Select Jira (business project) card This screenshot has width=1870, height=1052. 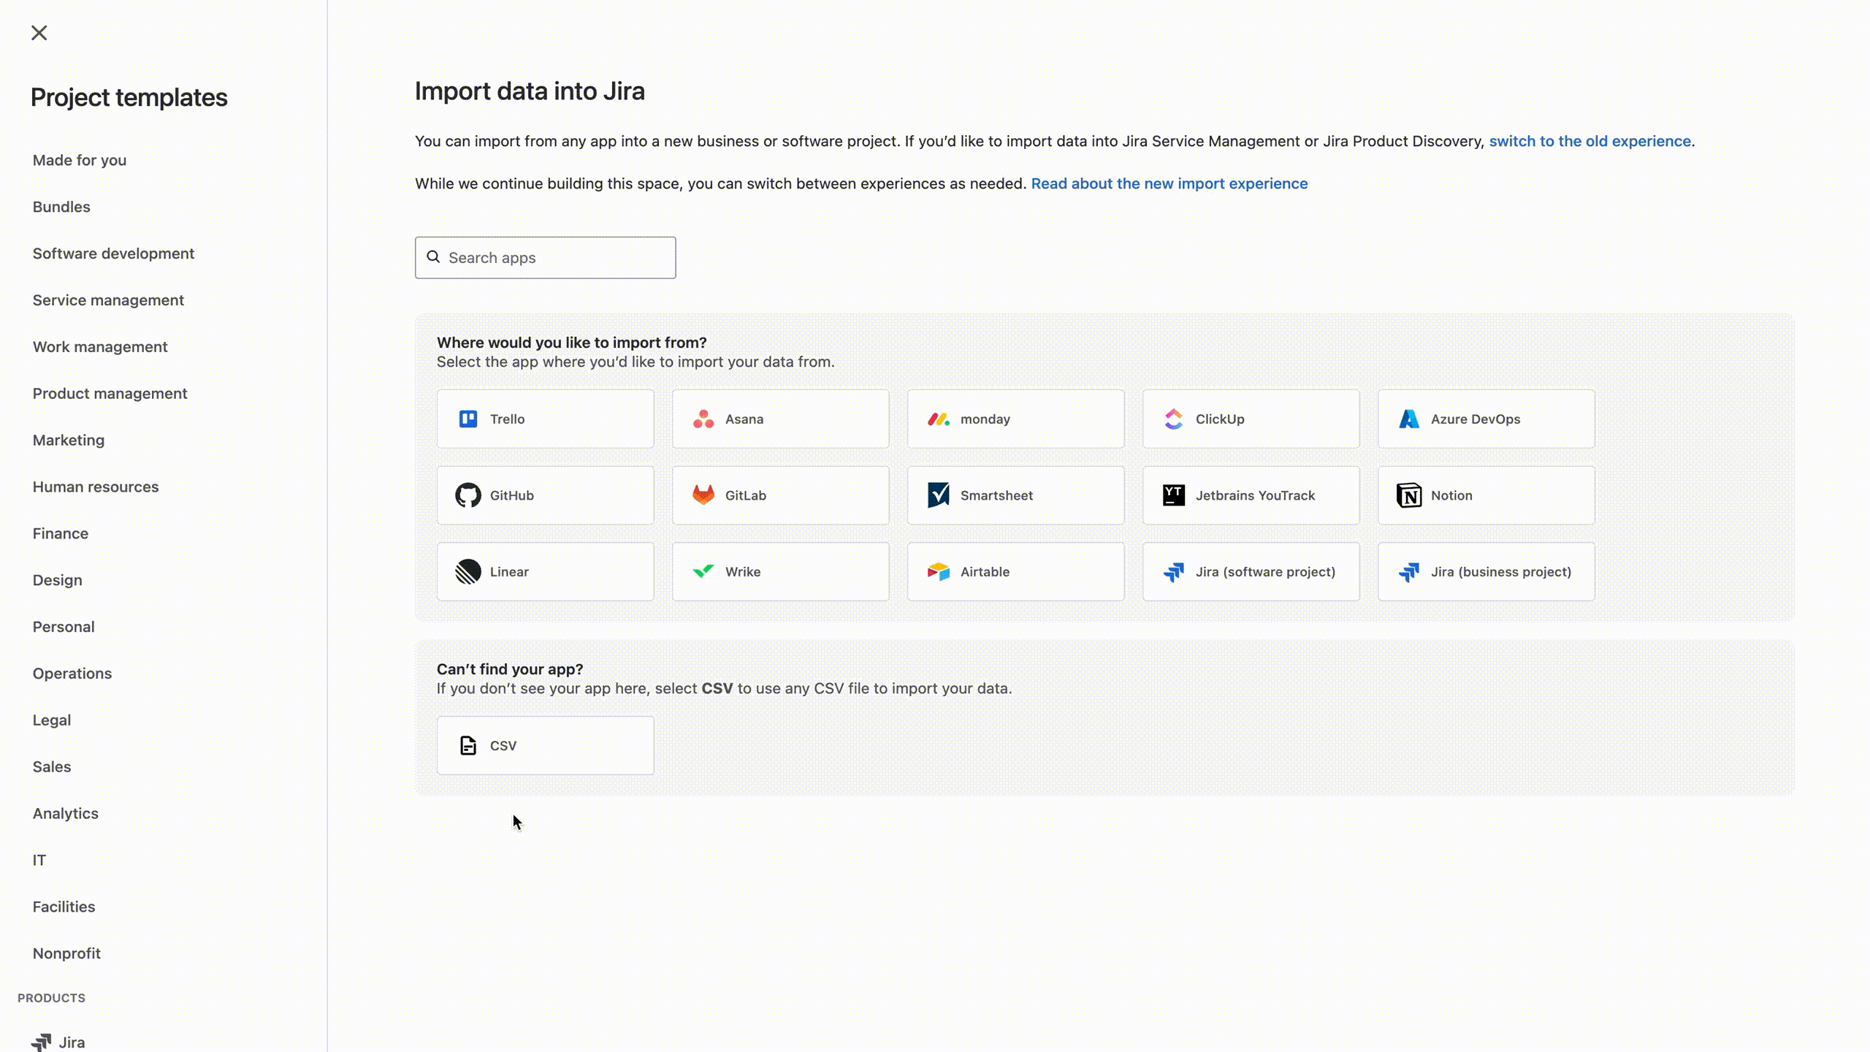click(x=1487, y=571)
